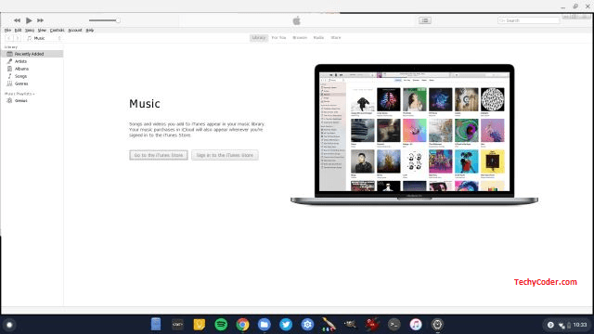Open the launcher circle button
Screen dimensions: 594x334
click(9, 325)
